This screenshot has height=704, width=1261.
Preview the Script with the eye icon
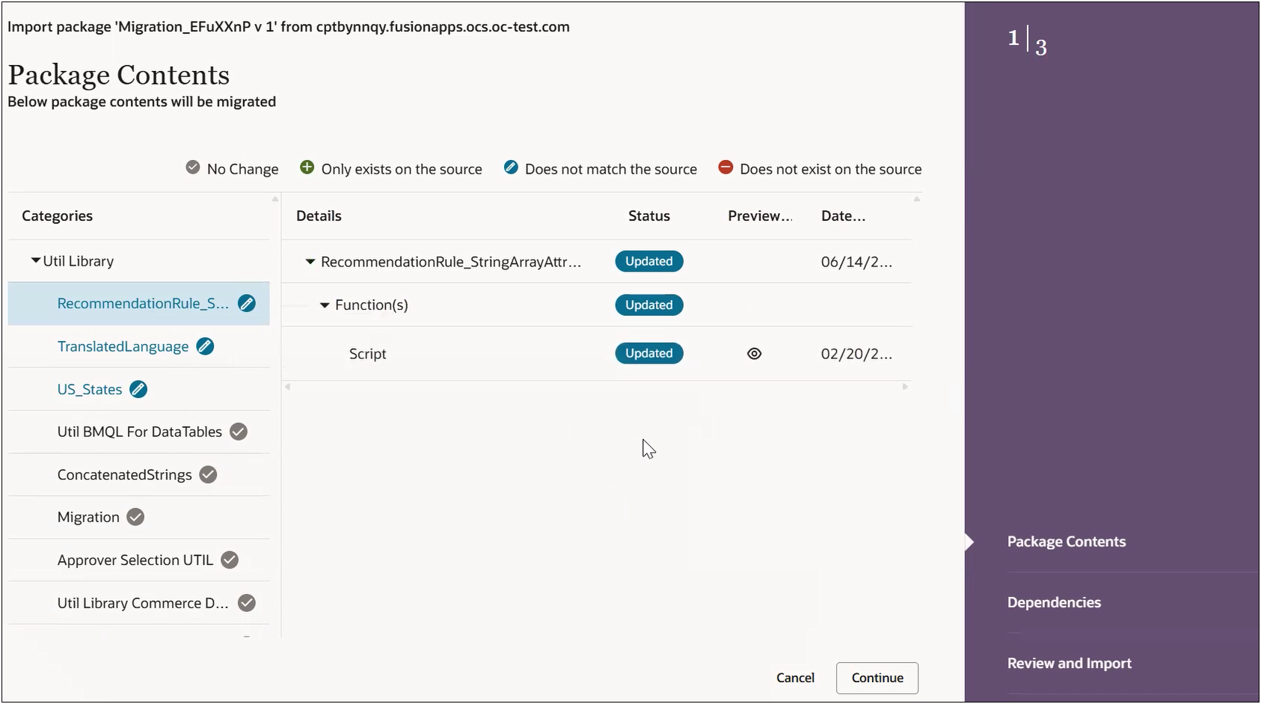[754, 354]
